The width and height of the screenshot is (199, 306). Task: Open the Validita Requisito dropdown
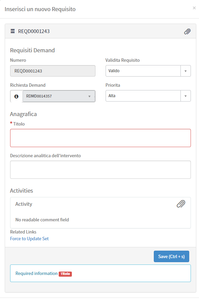tap(148, 71)
